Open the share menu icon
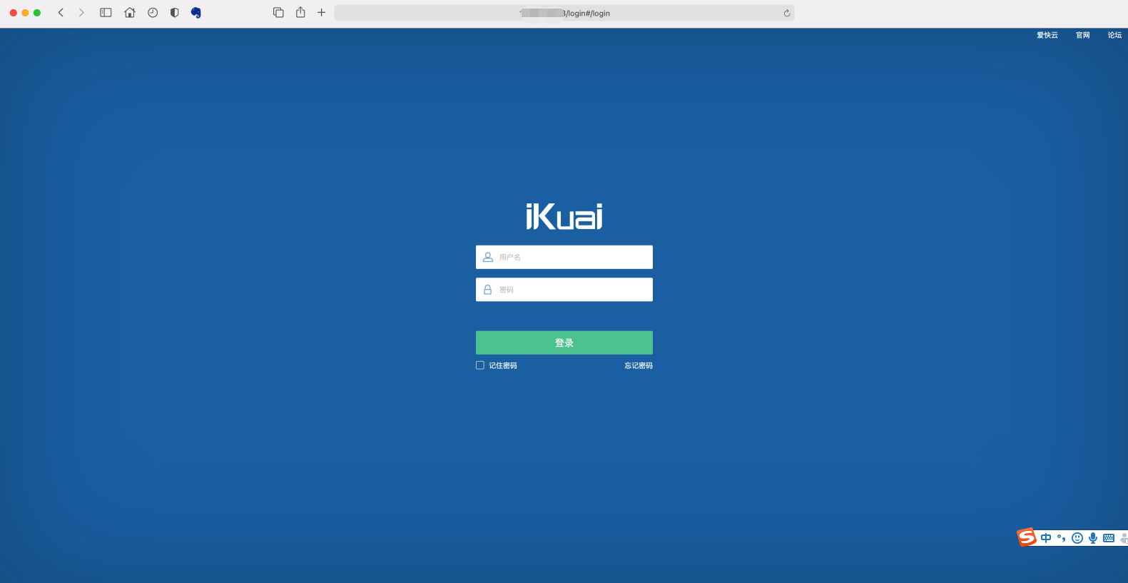Screen dimensions: 1128x583 (300, 12)
